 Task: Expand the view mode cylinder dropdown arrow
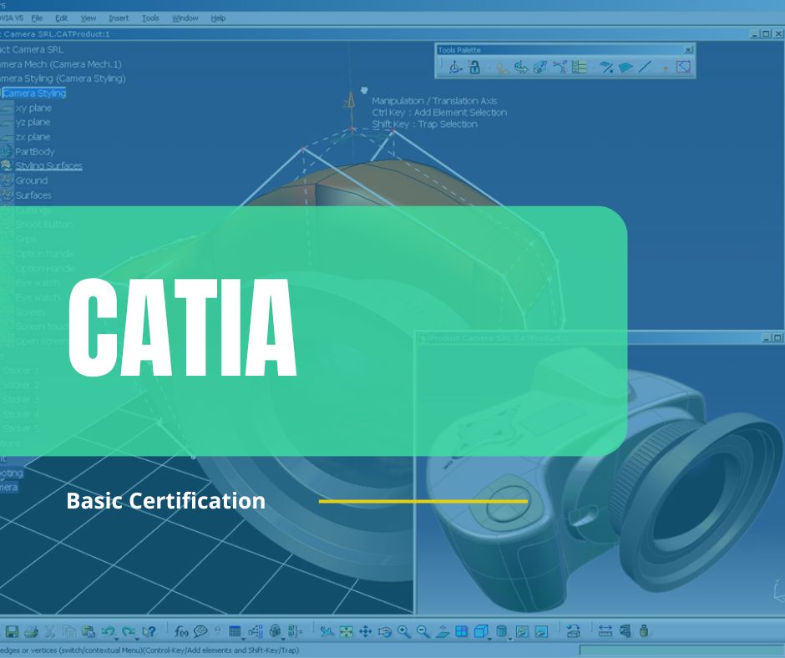click(509, 638)
